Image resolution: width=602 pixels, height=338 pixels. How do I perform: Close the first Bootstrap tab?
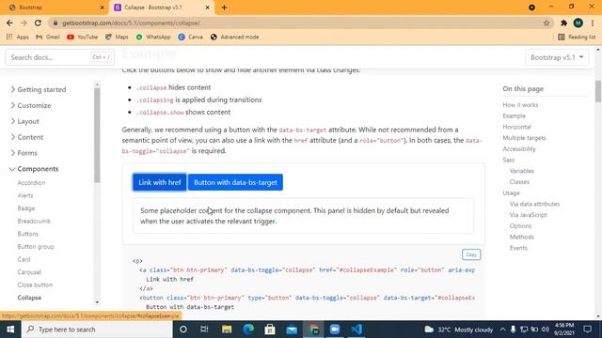(103, 8)
